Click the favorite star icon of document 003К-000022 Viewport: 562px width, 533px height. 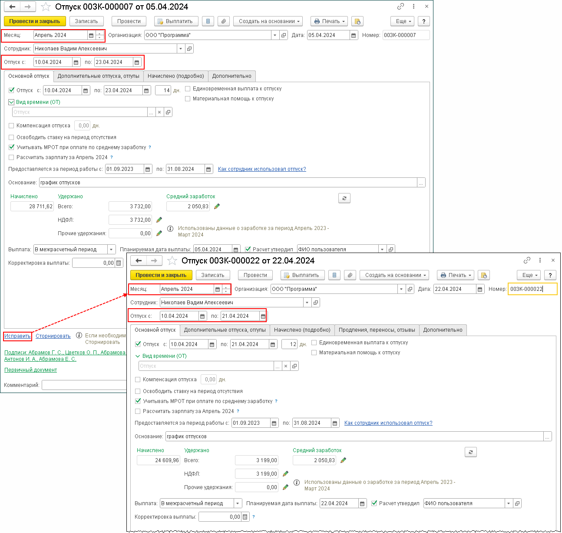[172, 261]
